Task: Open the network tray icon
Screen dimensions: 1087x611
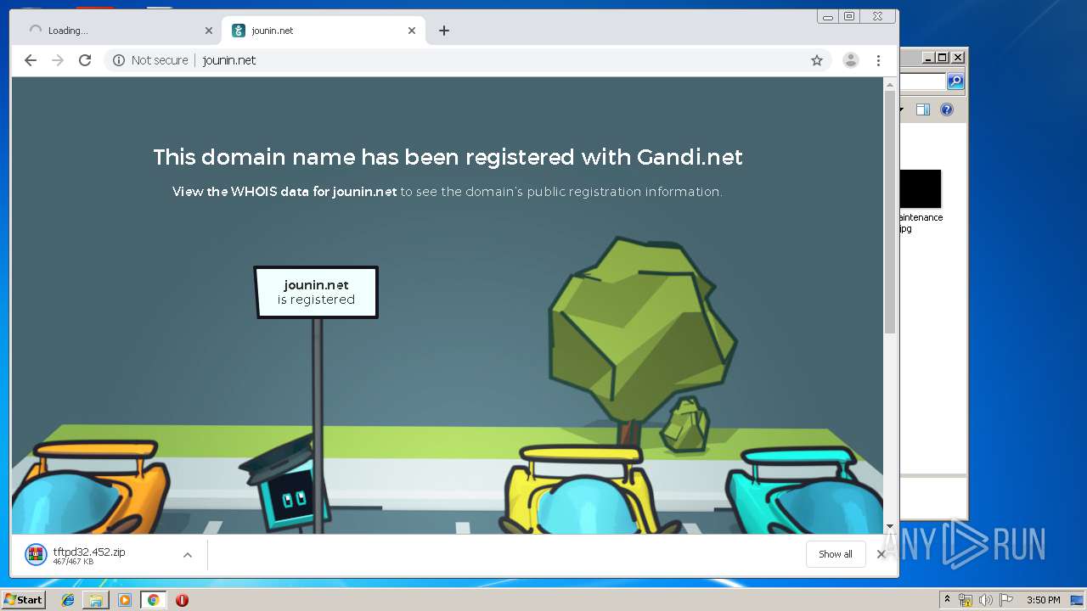Action: point(966,600)
